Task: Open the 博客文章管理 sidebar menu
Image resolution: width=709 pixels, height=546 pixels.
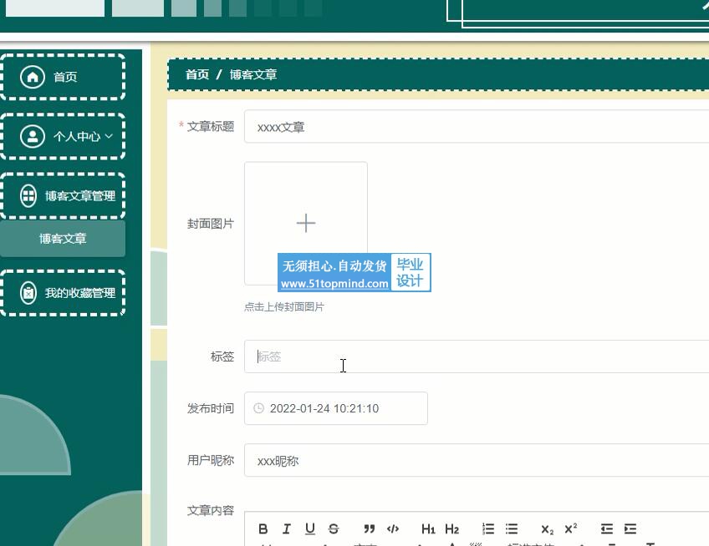Action: click(x=63, y=195)
